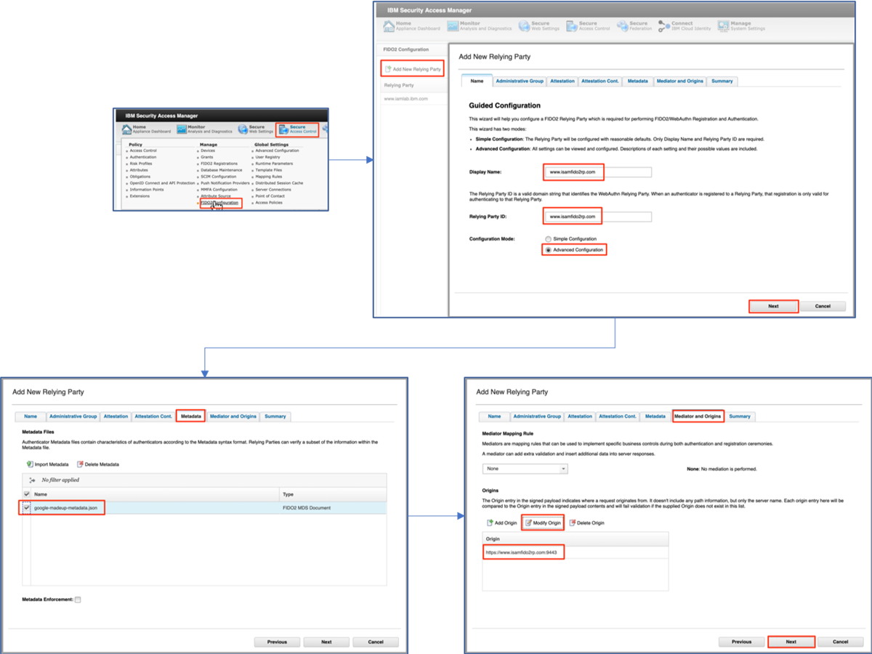Click Delete Origin icon
The height and width of the screenshot is (654, 872).
pyautogui.click(x=572, y=522)
